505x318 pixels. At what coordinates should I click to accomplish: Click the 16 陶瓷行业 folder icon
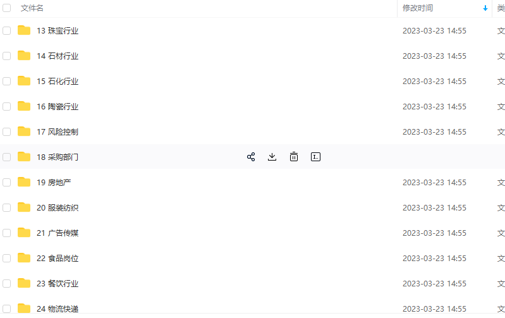coord(24,106)
